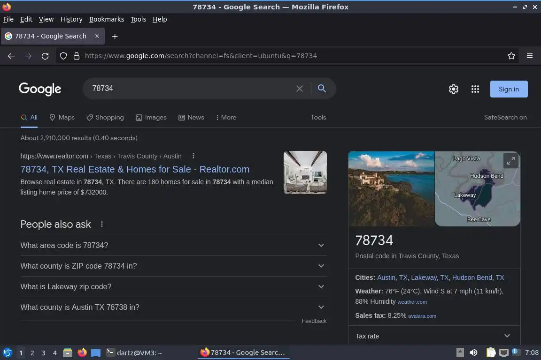Open the Realtor.com listing thumbnail image
This screenshot has height=360, width=541.
tap(305, 172)
